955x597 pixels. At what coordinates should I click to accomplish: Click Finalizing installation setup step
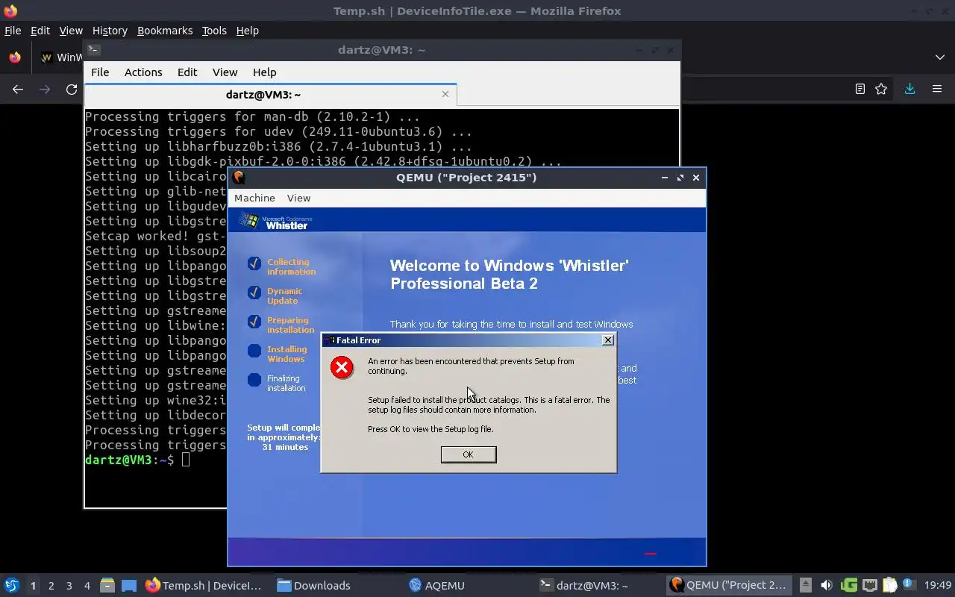point(286,383)
